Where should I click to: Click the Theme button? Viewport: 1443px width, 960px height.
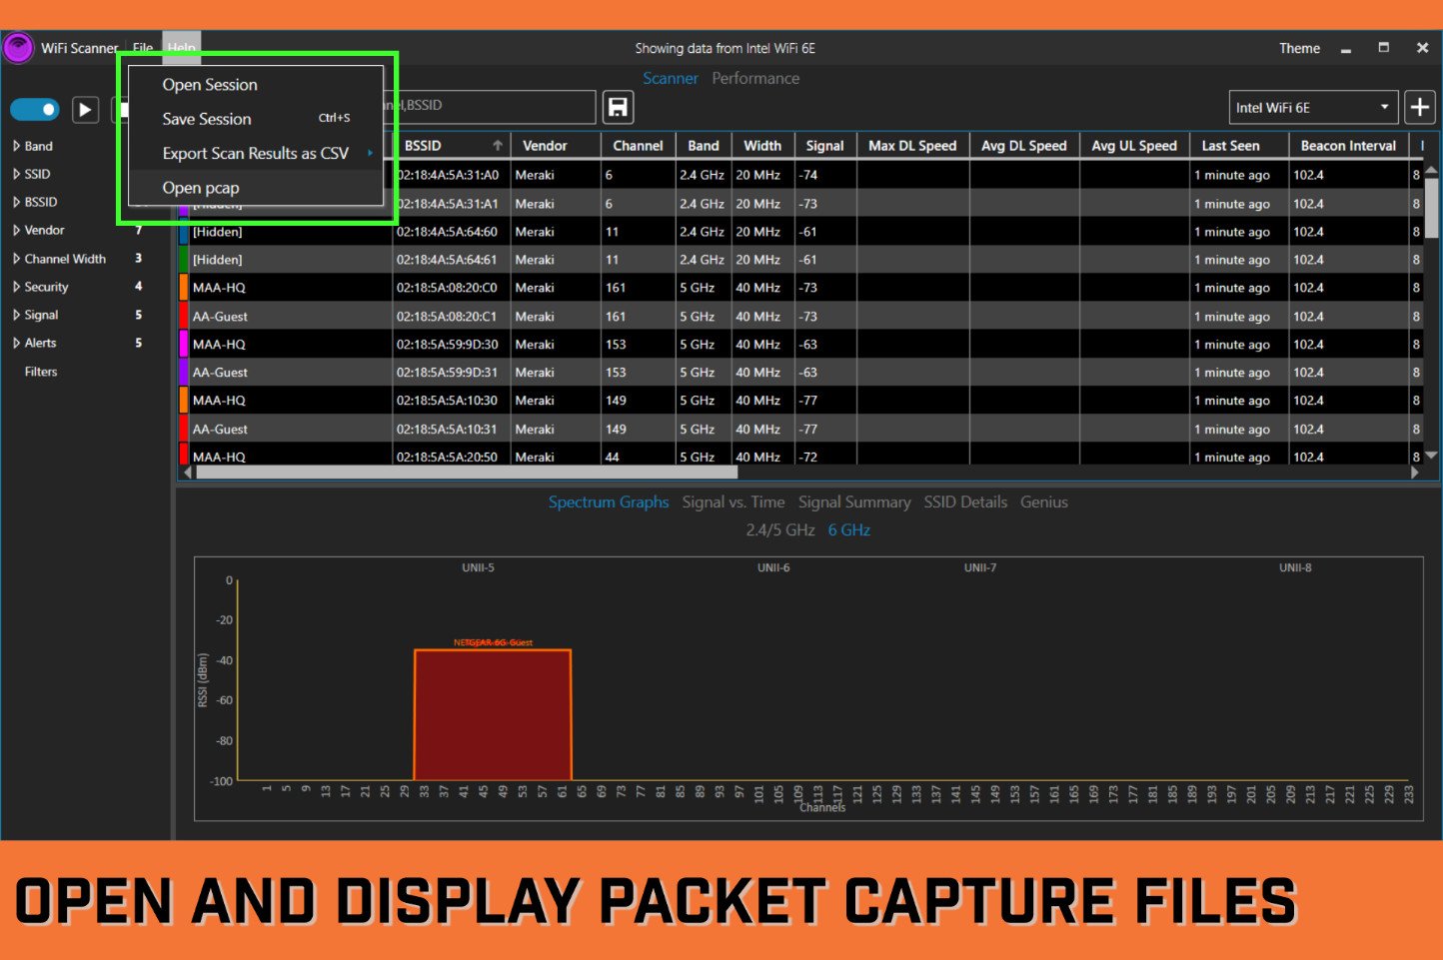click(x=1299, y=48)
